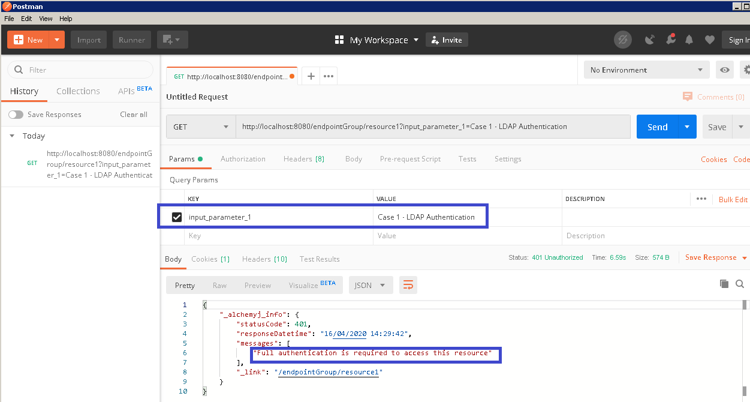Clear all history entries
The width and height of the screenshot is (750, 402).
(134, 115)
